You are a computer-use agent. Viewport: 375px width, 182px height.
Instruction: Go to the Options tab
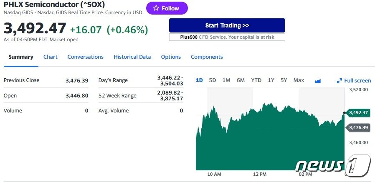coord(171,57)
